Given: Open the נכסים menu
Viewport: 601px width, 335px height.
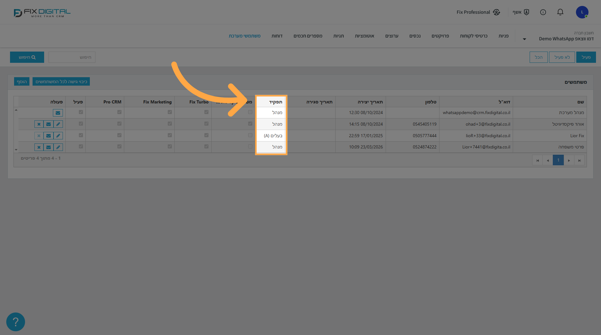Looking at the screenshot, I should click(x=415, y=36).
